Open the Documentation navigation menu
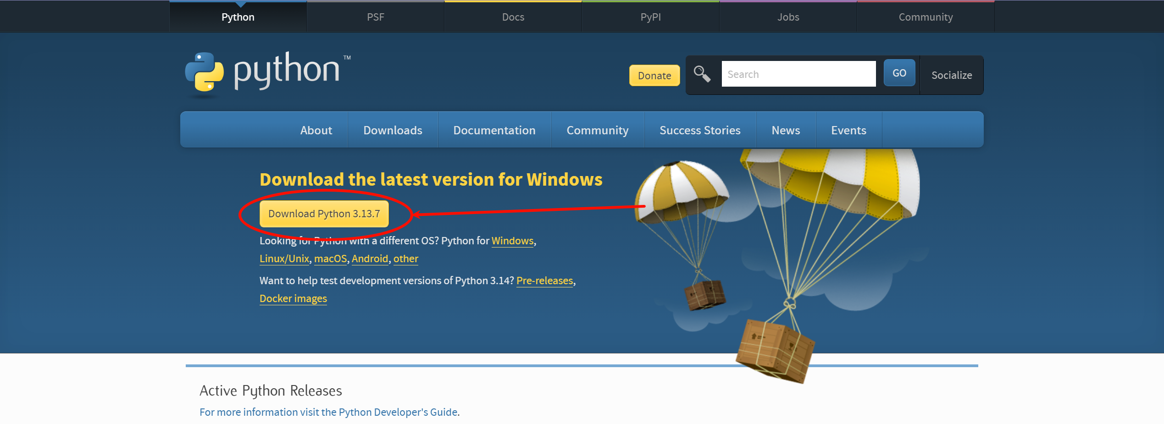The image size is (1164, 424). (x=494, y=130)
